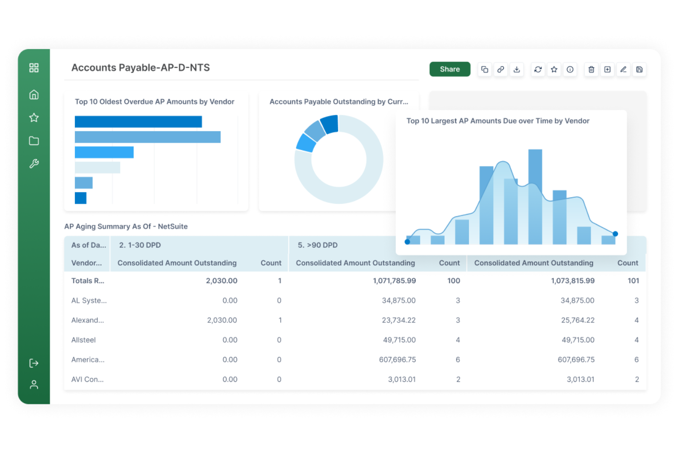
Task: Copy the shareable link icon
Action: [501, 69]
